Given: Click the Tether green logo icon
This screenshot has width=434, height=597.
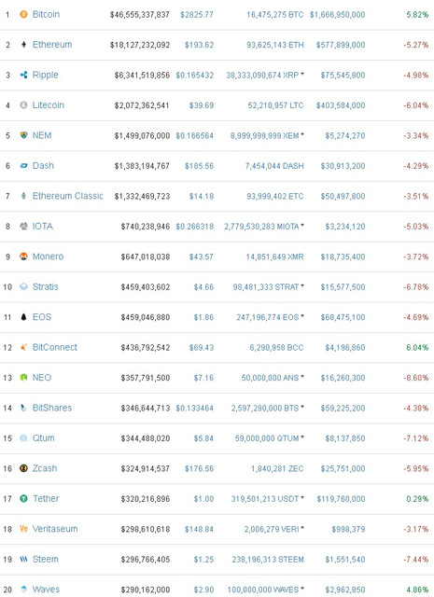Looking at the screenshot, I should 23,498.
